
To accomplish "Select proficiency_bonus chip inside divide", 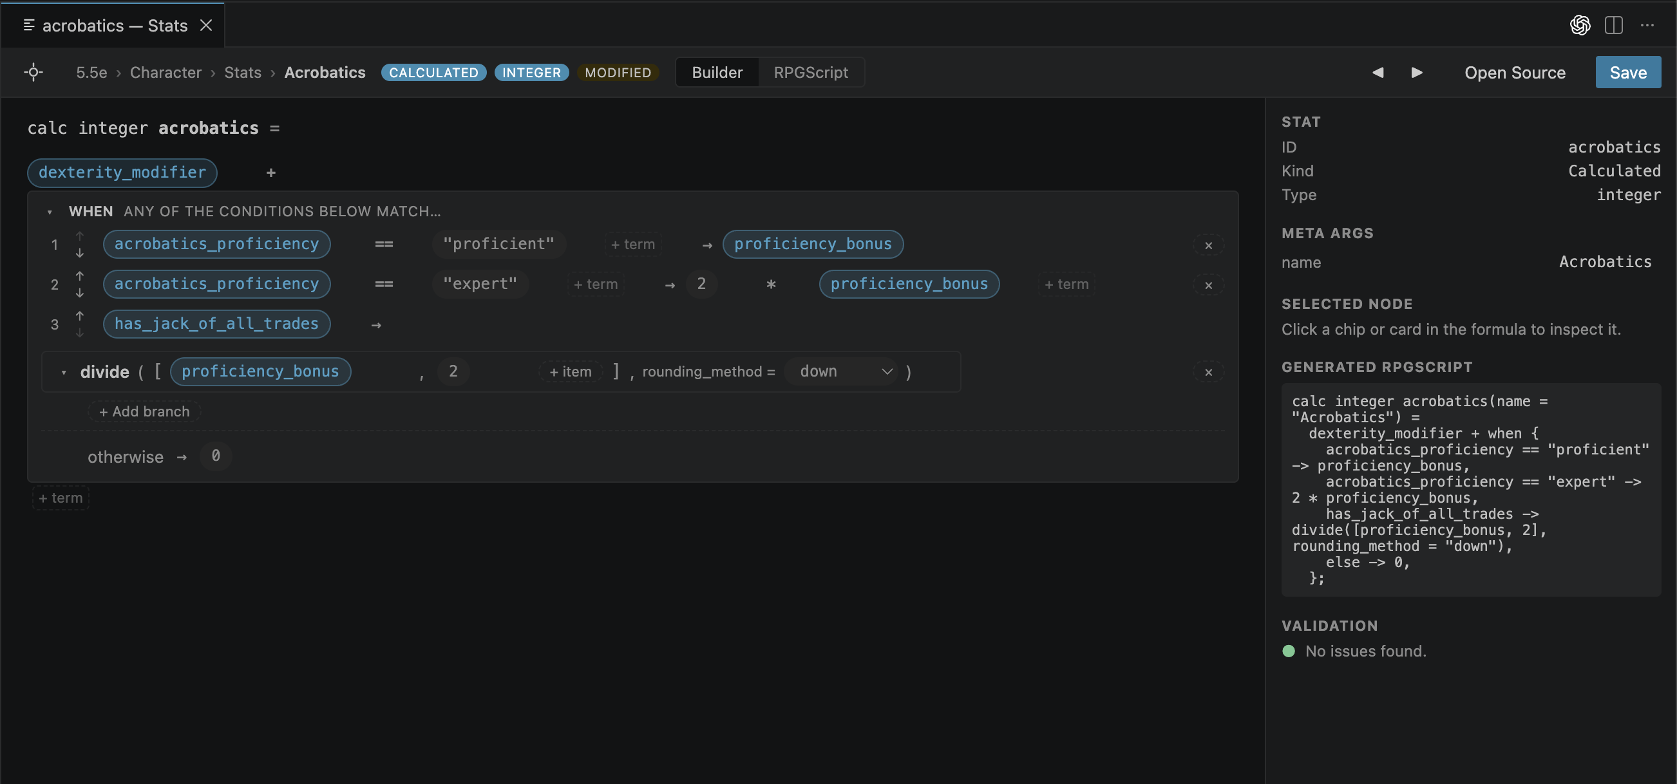I will (260, 371).
